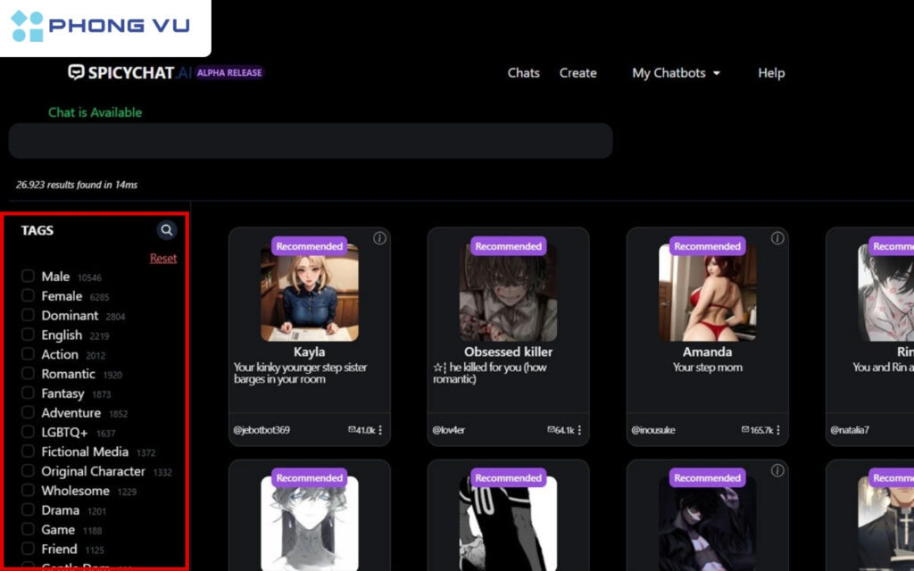Viewport: 914px width, 571px height.
Task: Open info icon on Kayla card
Action: [x=379, y=238]
